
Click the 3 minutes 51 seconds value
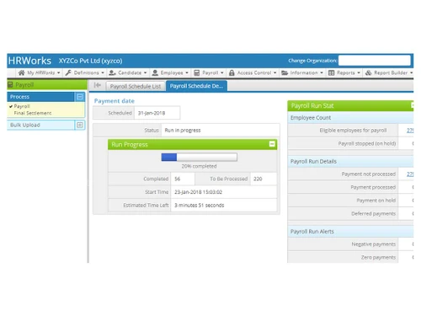(x=200, y=206)
